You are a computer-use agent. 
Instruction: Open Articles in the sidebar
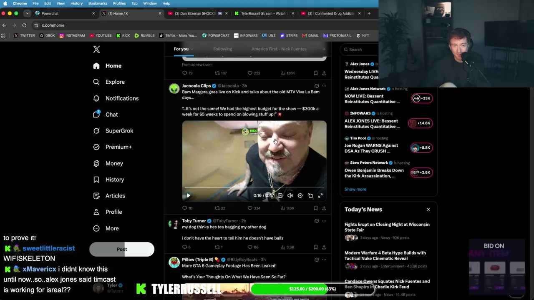109,196
